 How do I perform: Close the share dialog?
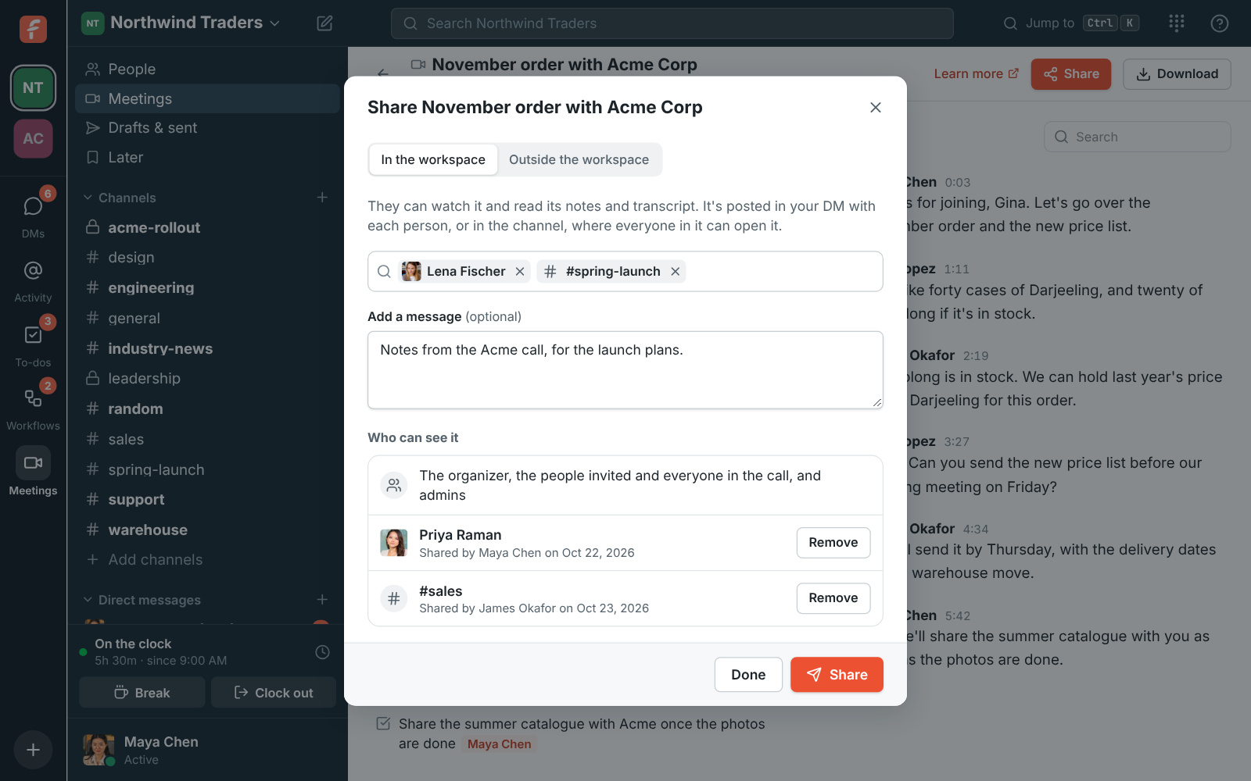coord(876,107)
